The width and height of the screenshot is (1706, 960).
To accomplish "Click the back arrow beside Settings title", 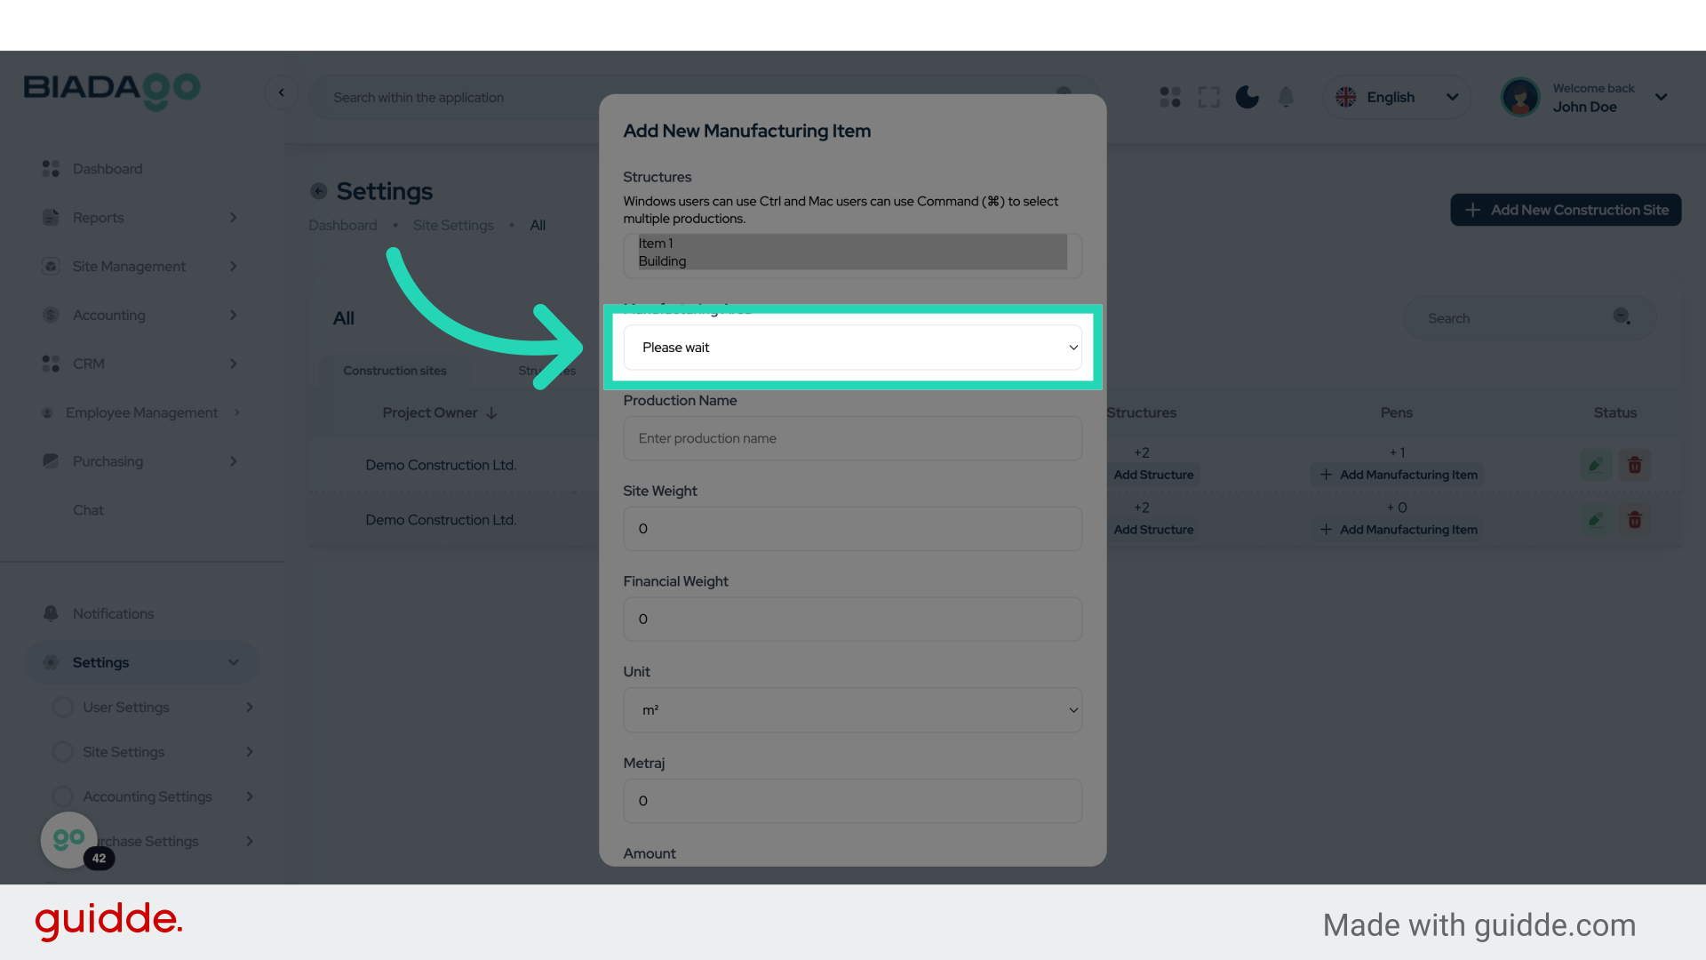I will pos(319,191).
